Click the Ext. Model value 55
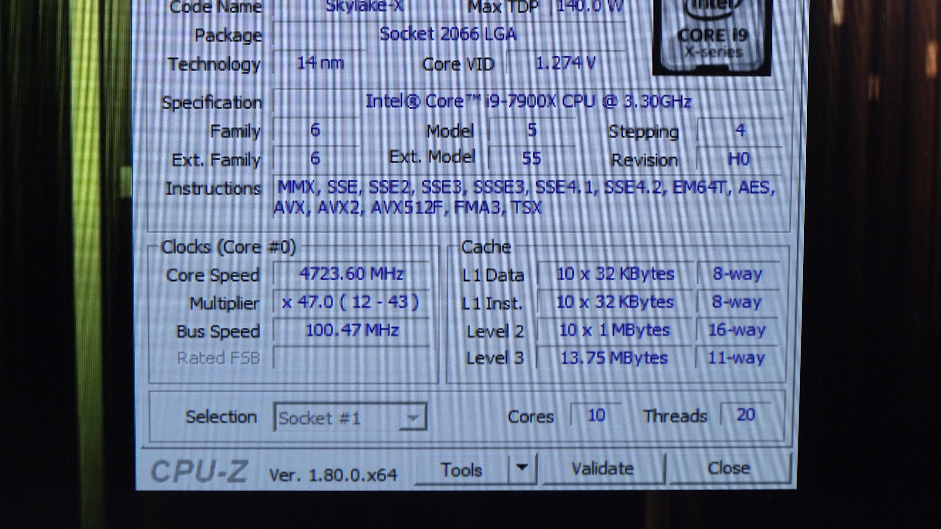 (x=532, y=158)
